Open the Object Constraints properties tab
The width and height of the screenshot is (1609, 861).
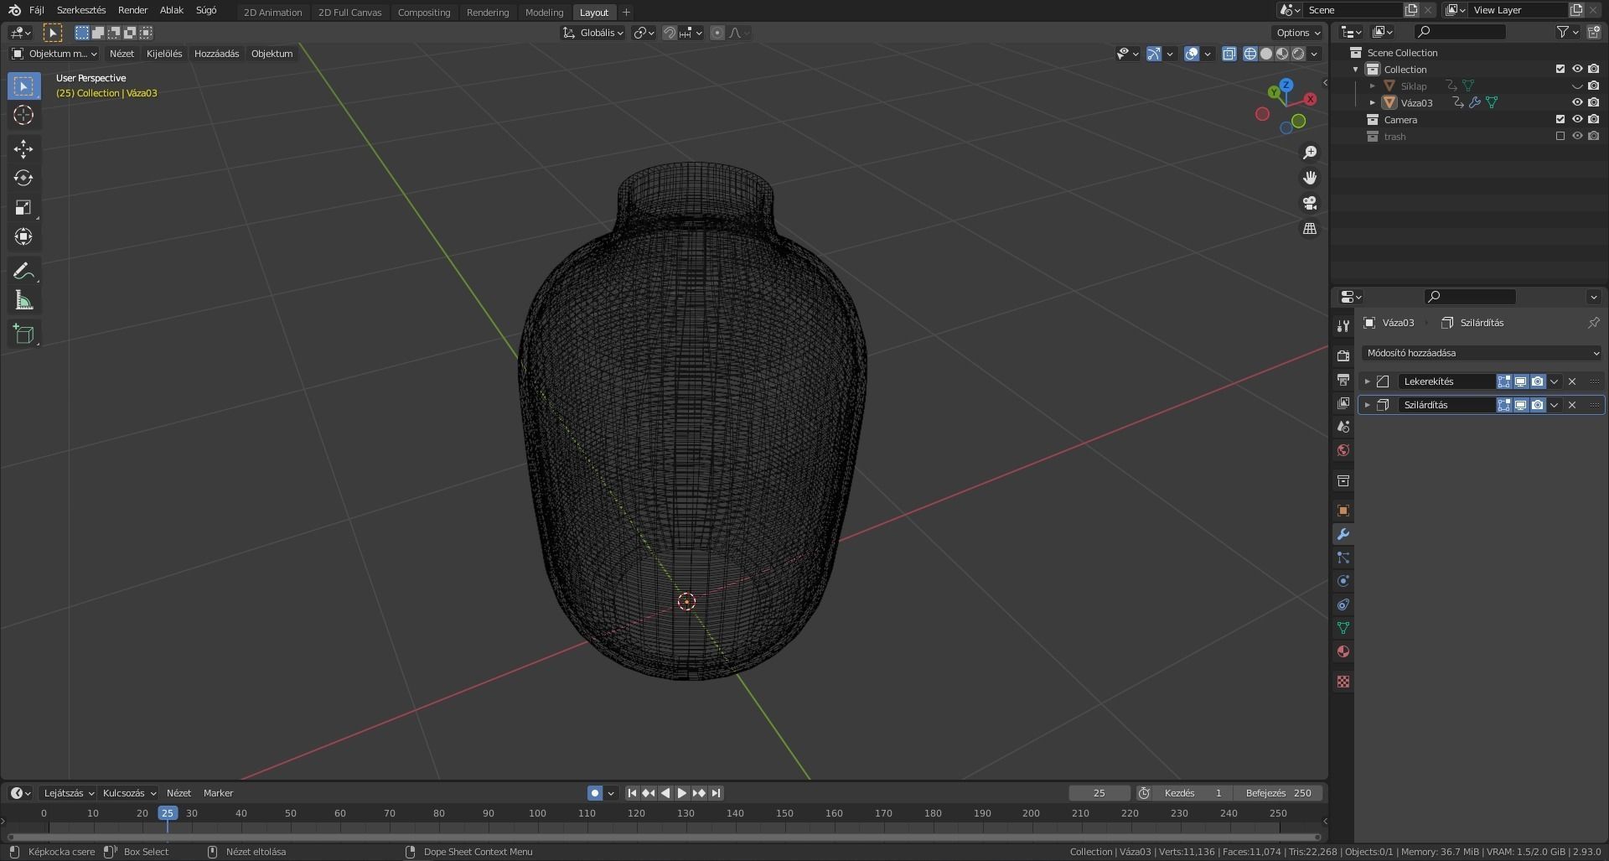(1343, 604)
